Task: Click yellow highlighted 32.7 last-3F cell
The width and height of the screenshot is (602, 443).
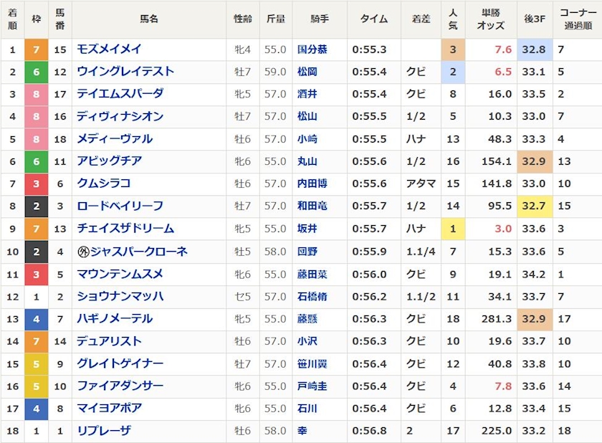Action: click(534, 206)
